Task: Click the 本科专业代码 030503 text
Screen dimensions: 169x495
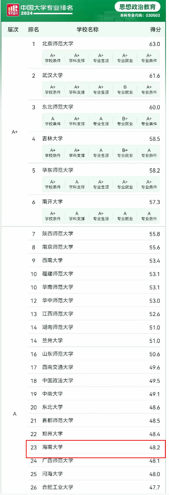Action: pyautogui.click(x=140, y=15)
